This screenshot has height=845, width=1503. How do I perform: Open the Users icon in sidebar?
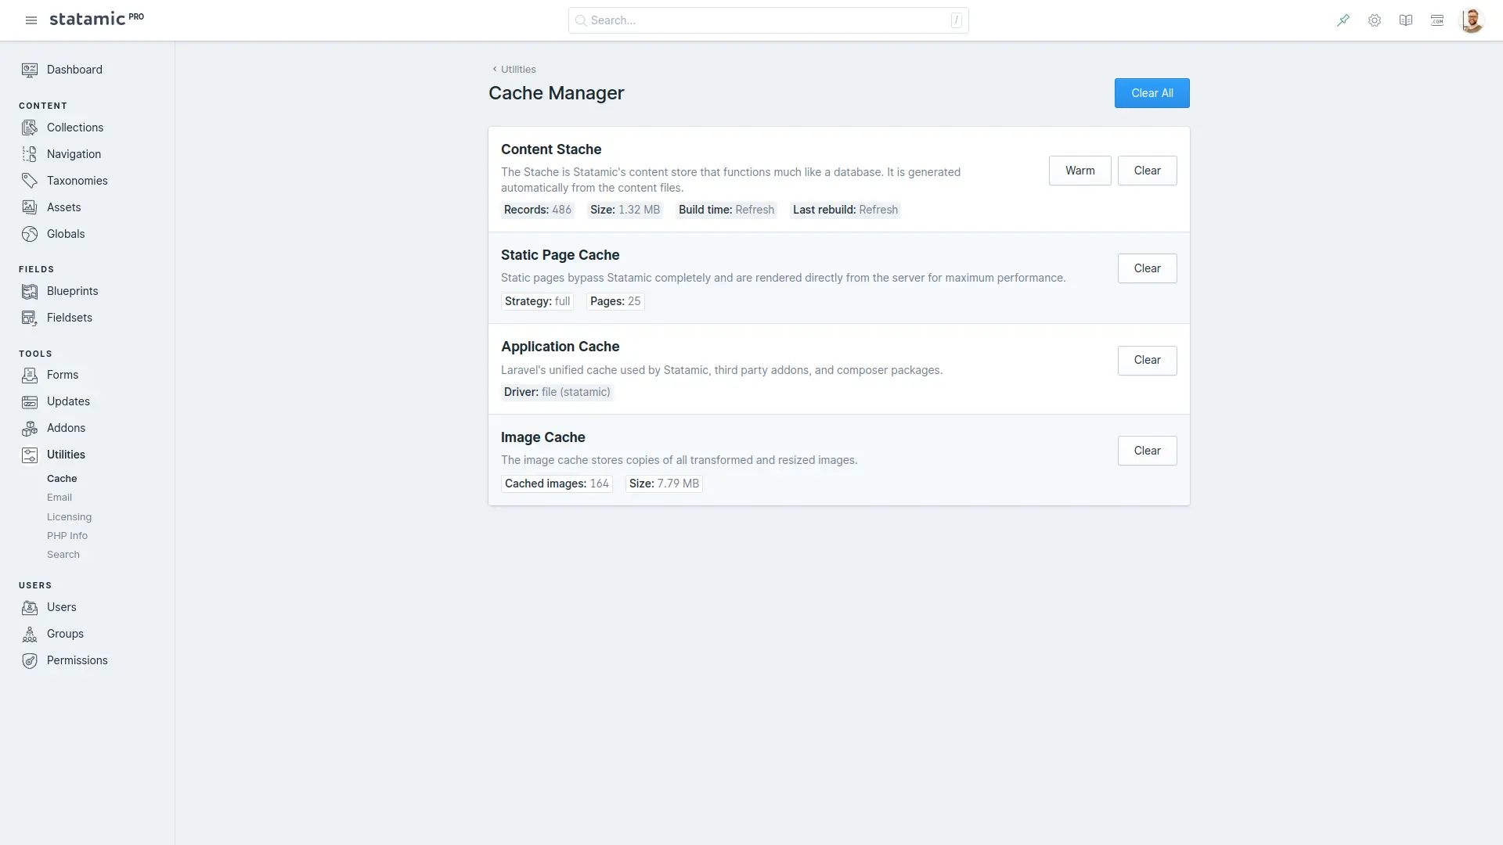(29, 606)
